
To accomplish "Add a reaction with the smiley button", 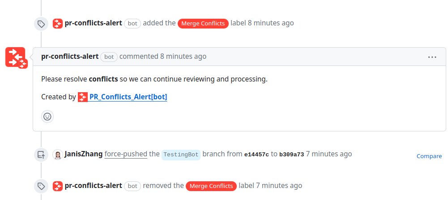I will pyautogui.click(x=47, y=117).
